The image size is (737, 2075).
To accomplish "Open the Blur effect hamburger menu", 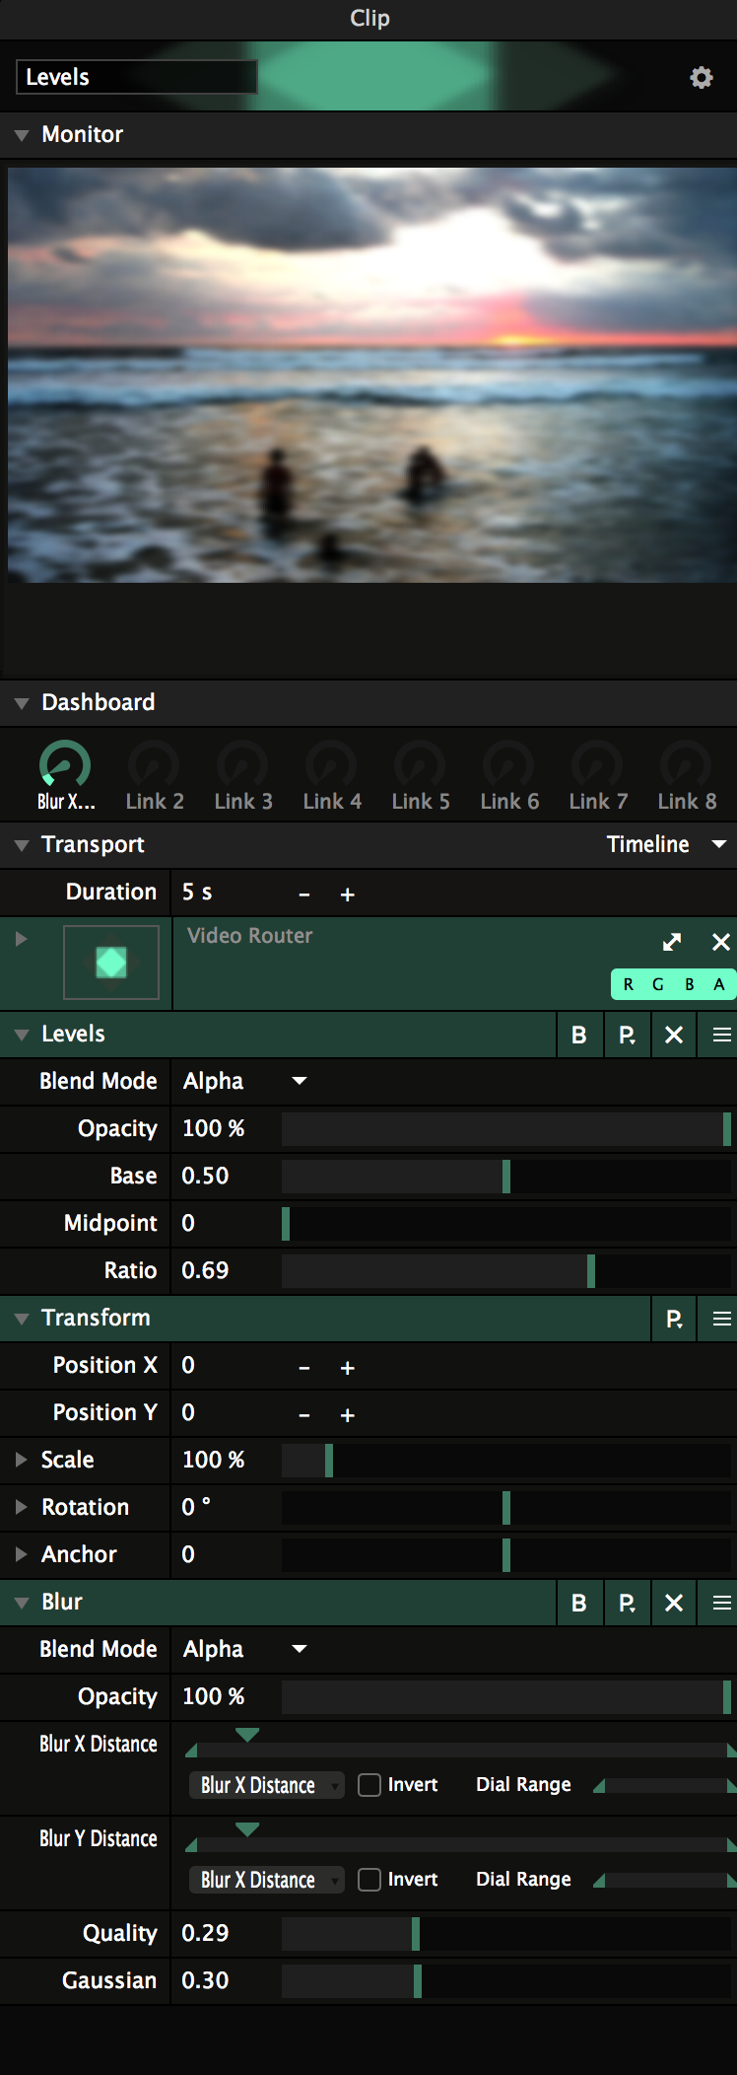I will click(721, 1603).
